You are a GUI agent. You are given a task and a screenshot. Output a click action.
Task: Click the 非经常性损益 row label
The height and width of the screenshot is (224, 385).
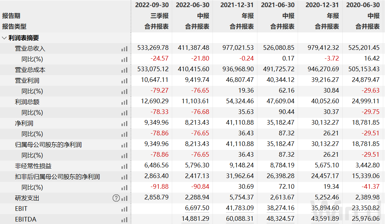pyautogui.click(x=33, y=166)
